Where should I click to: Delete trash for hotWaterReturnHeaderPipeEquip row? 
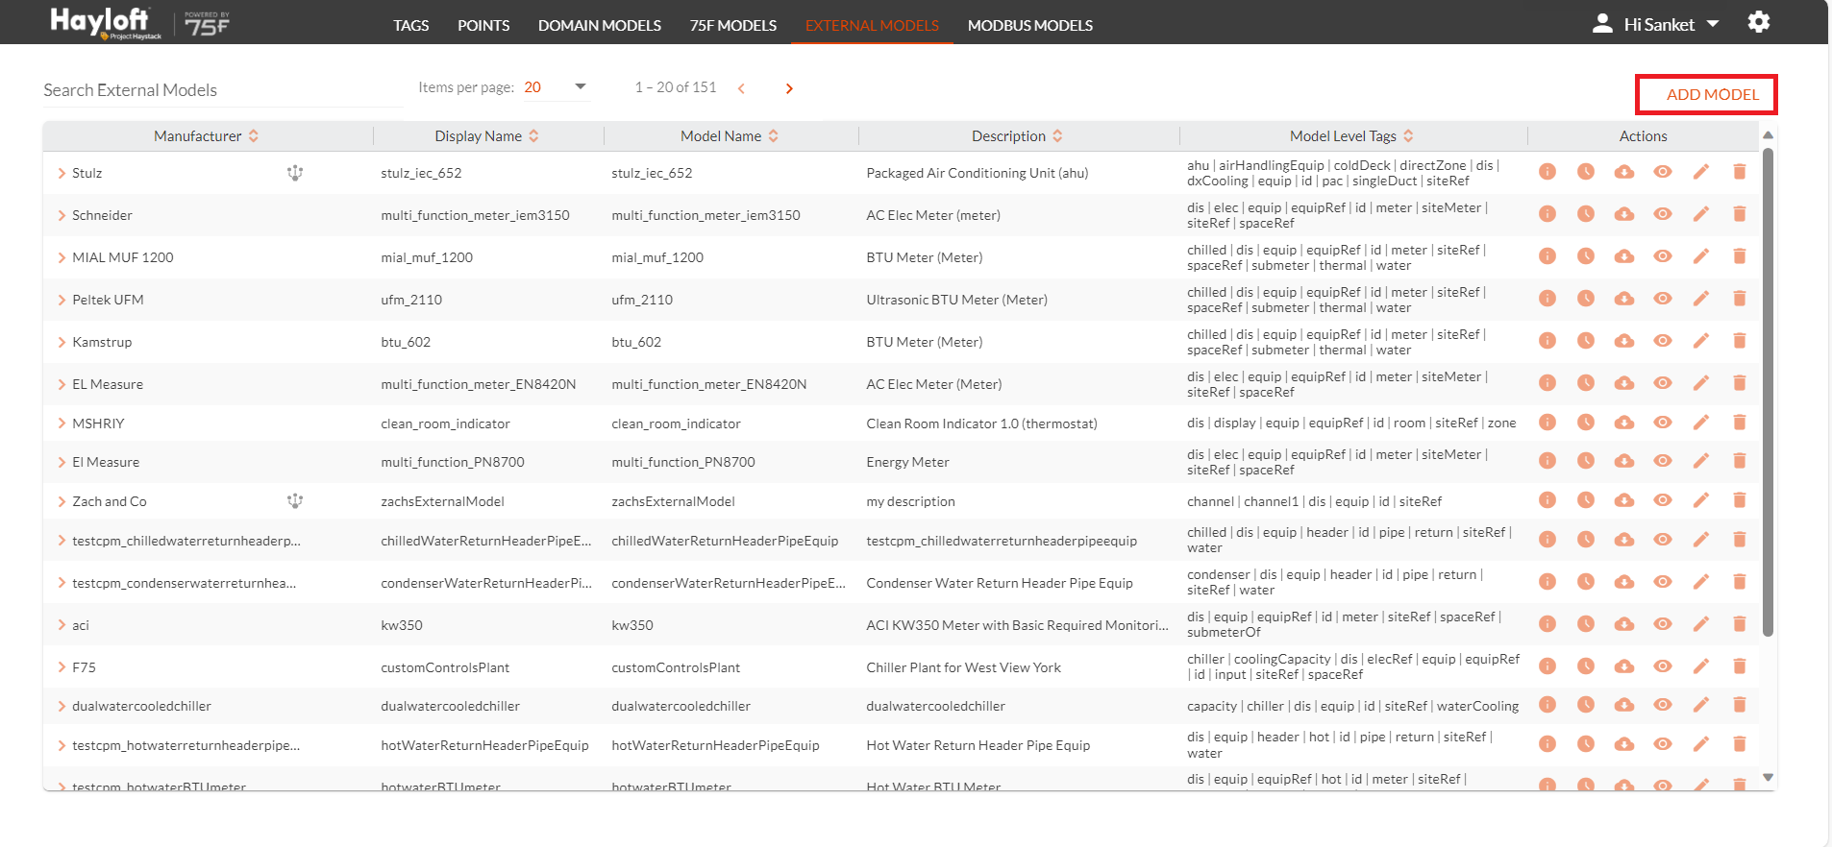pyautogui.click(x=1740, y=744)
